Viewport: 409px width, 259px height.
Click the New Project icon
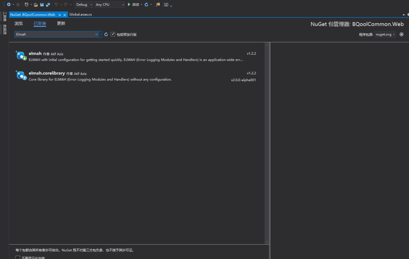(x=27, y=5)
